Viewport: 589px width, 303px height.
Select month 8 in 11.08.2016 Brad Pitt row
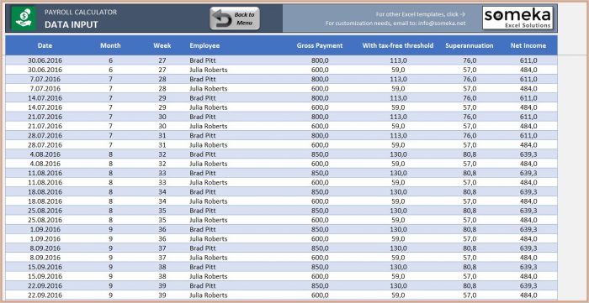click(110, 173)
